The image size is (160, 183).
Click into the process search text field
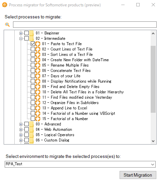[85, 24]
